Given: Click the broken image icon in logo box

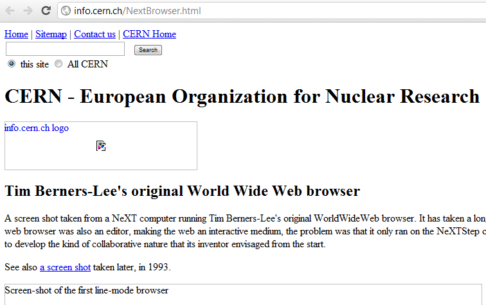Looking at the screenshot, I should (x=101, y=146).
